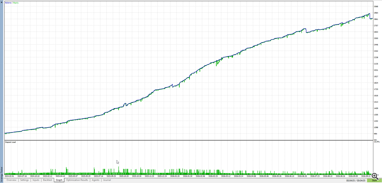Screen dimensions: 382x183
Task: Click the 2025.07.16 date label
Action: tap(99, 176)
